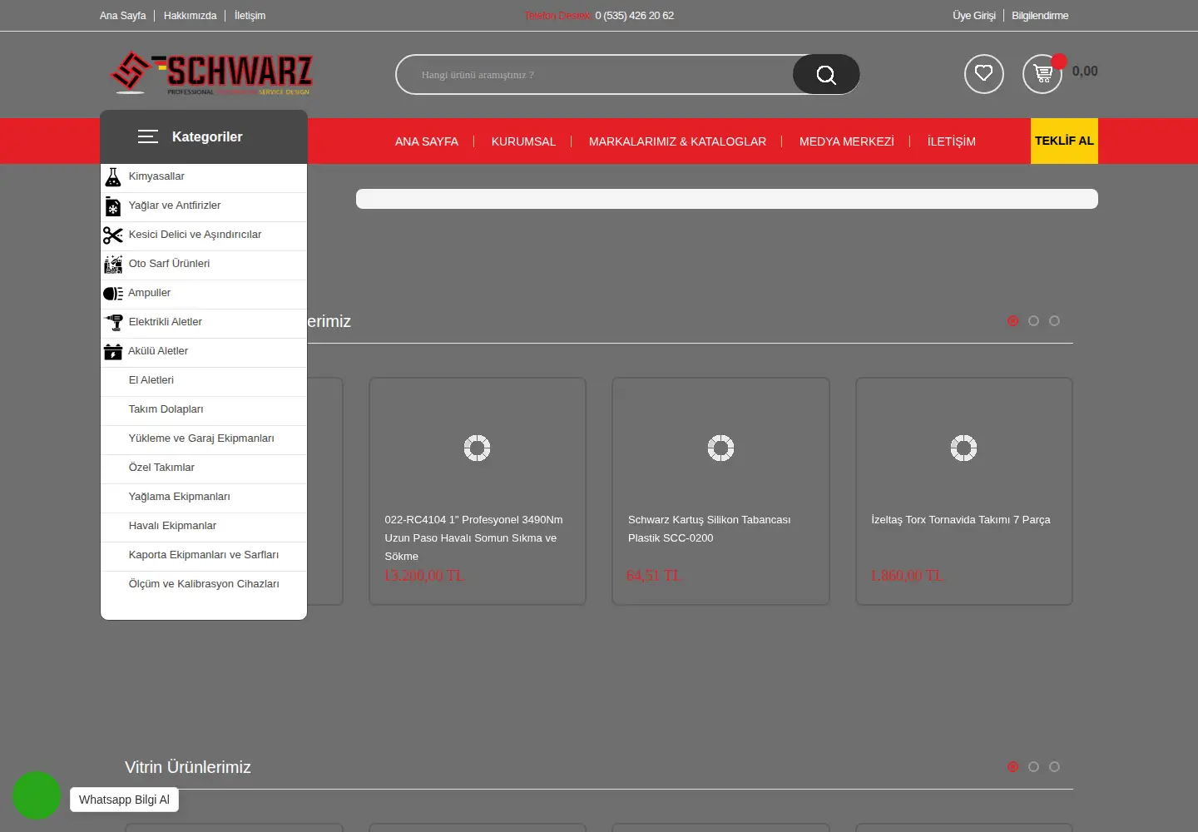Open MARKALARIMIZ & KATALOGLAR nav item
The image size is (1198, 832).
coord(677,141)
